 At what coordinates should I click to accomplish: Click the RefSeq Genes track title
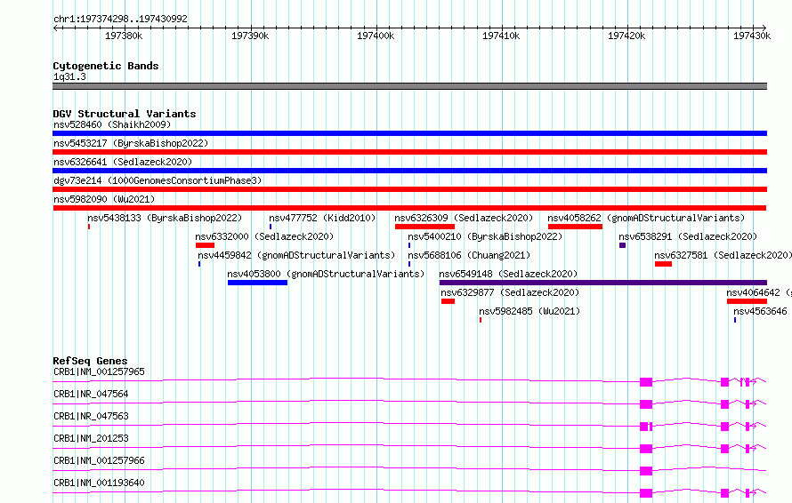90,361
